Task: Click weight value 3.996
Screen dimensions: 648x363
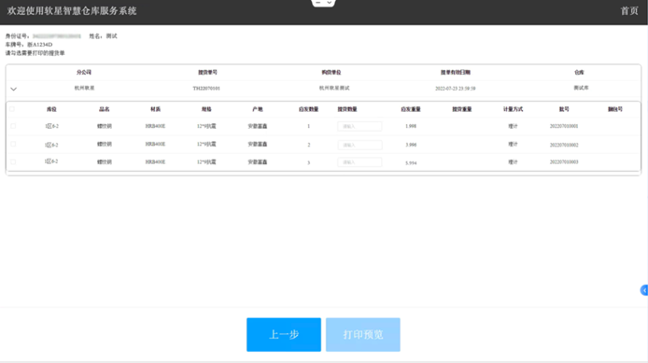Action: [411, 145]
